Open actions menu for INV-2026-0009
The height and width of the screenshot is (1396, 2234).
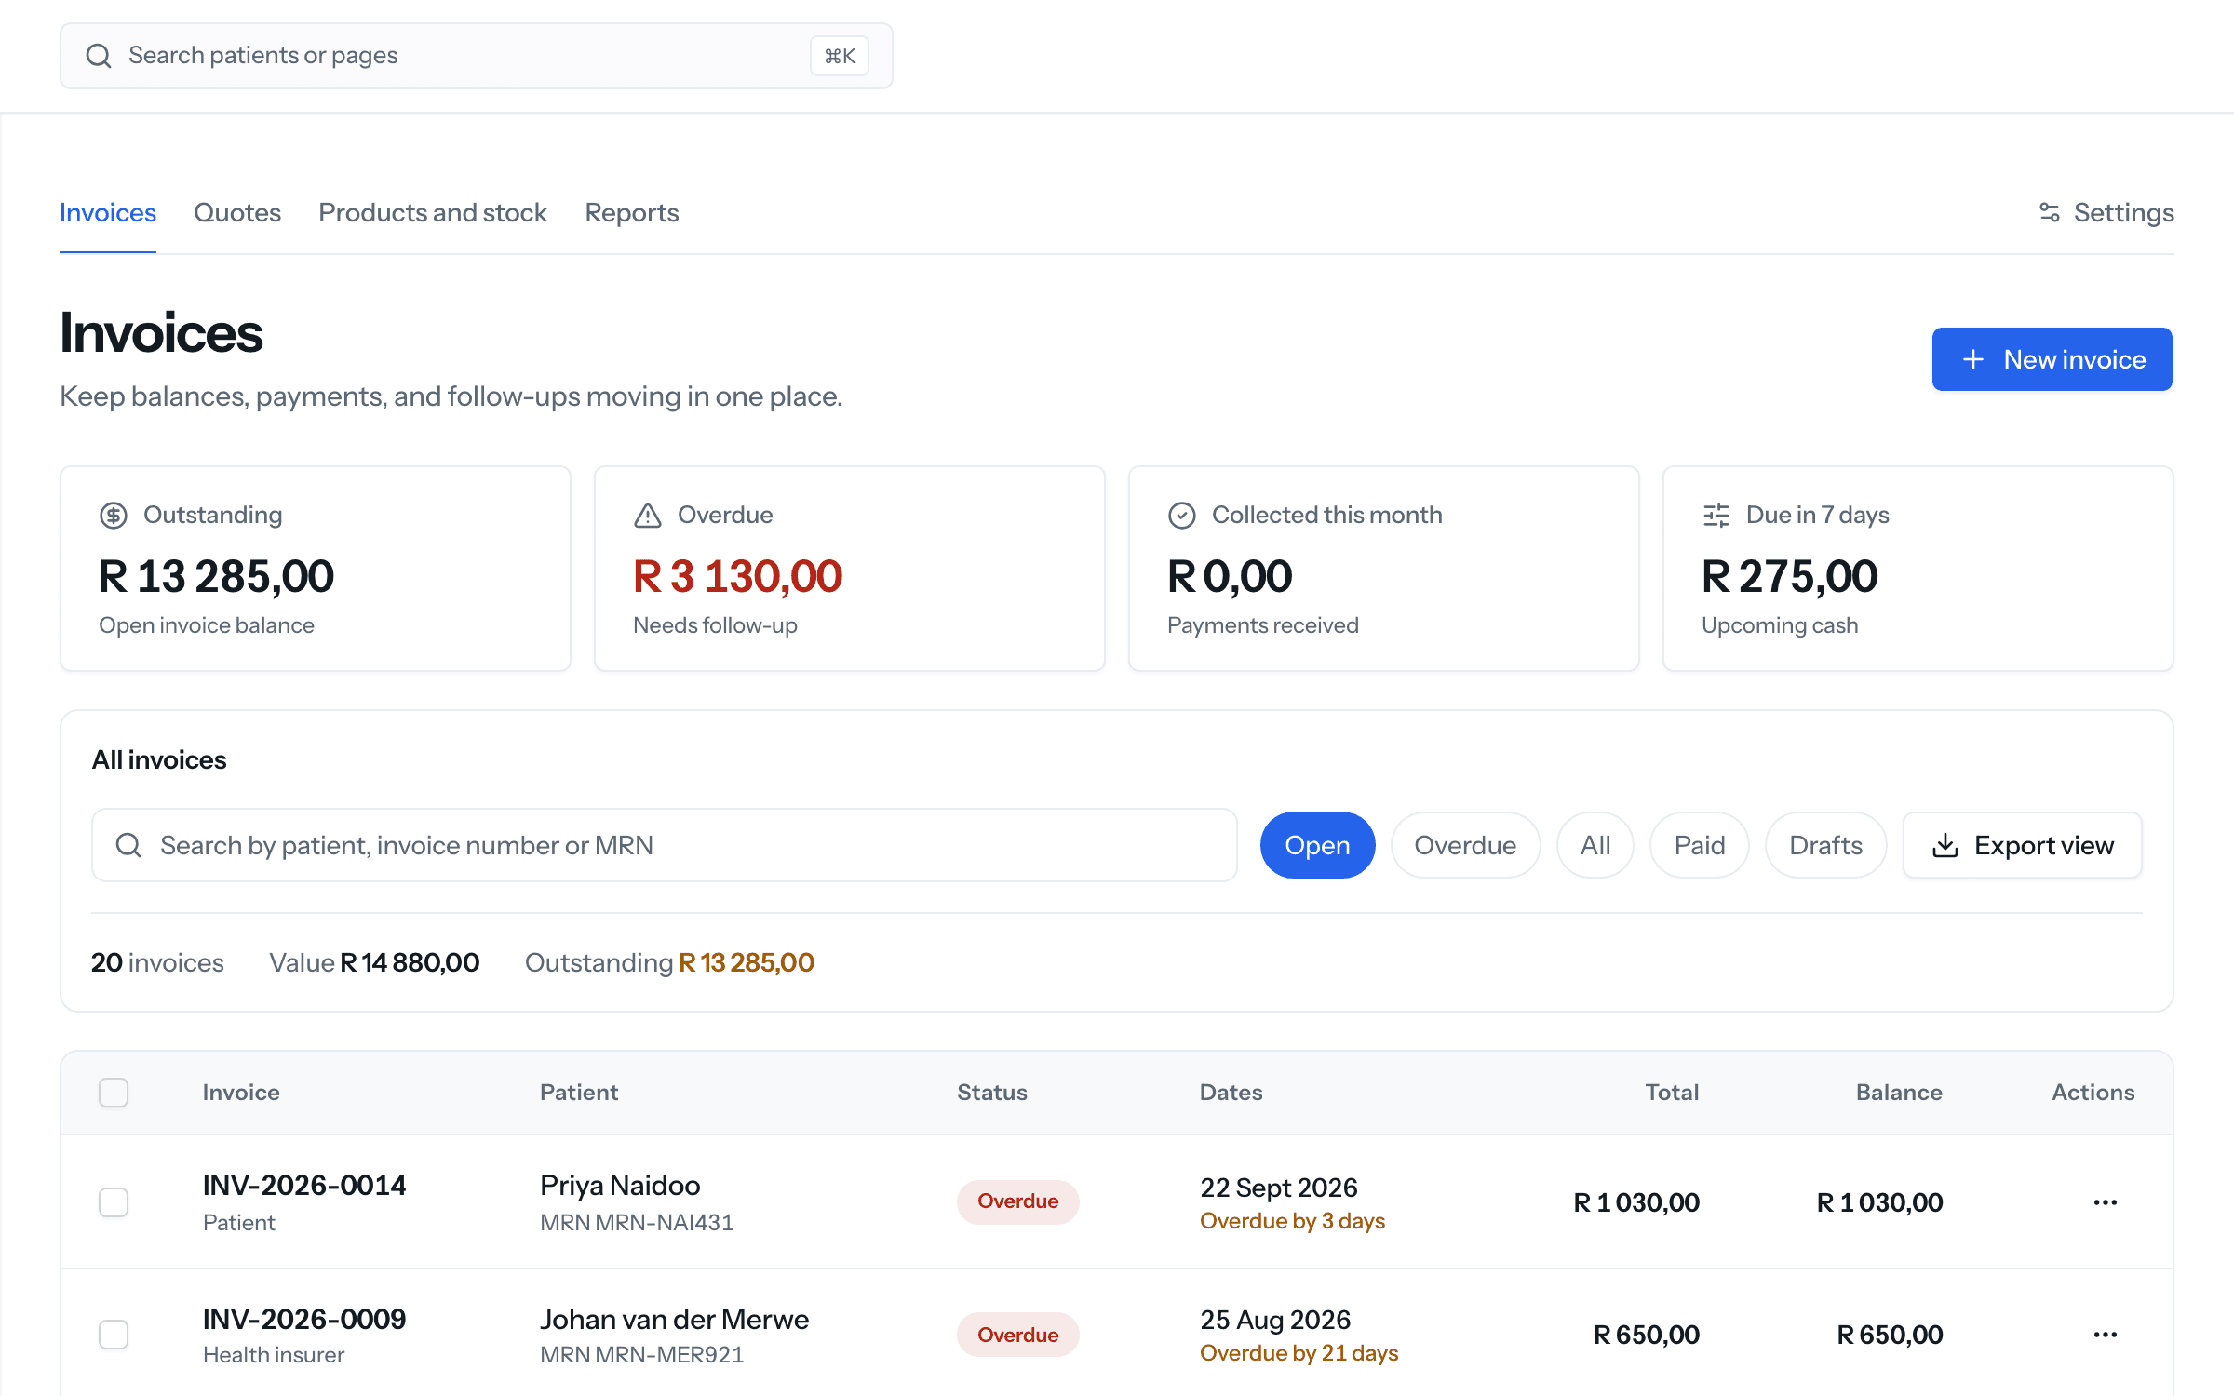point(2106,1335)
